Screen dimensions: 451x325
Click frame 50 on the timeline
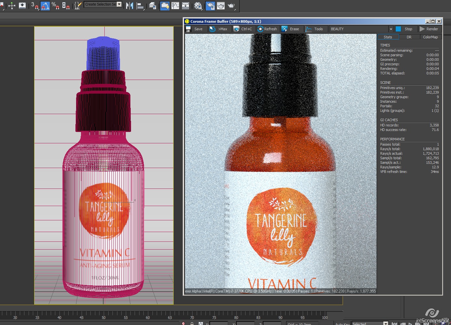[x=104, y=318]
